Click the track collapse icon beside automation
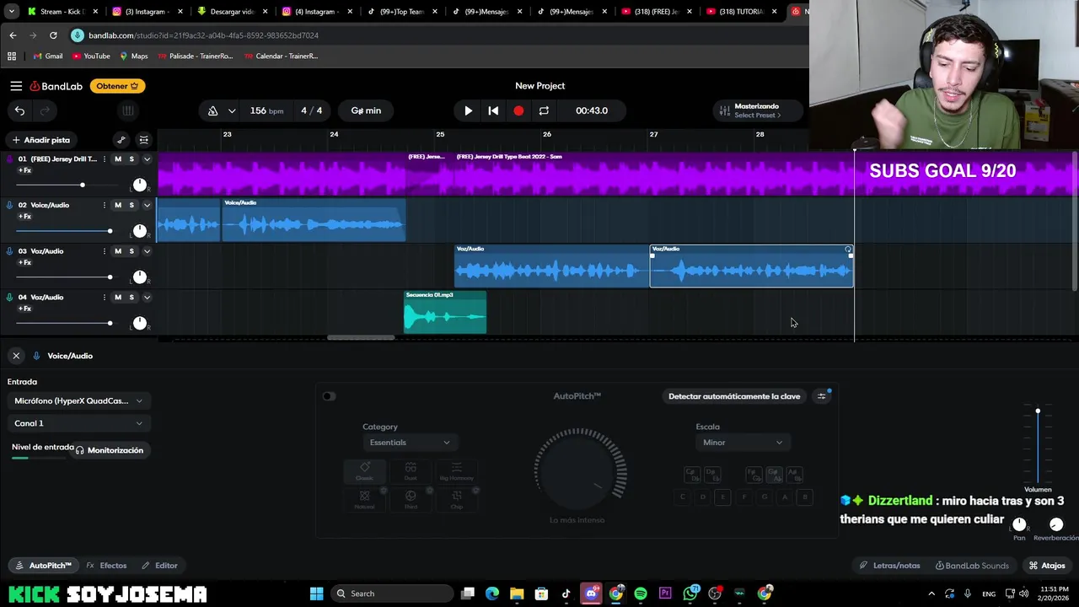1079x607 pixels. coord(144,140)
